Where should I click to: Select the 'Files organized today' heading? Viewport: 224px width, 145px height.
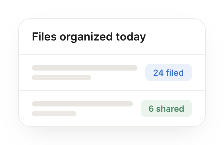[x=89, y=37]
